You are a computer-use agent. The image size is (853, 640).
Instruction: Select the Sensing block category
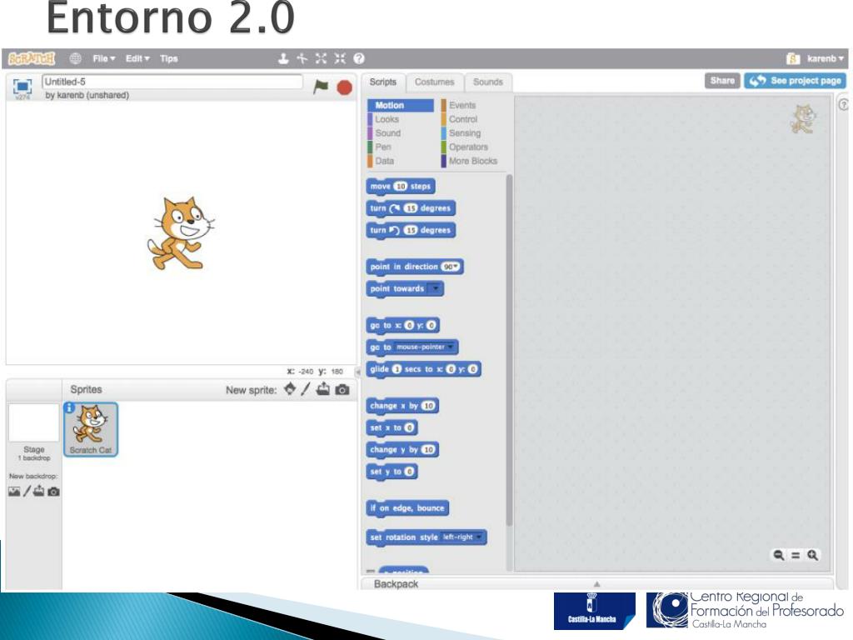pyautogui.click(x=465, y=132)
